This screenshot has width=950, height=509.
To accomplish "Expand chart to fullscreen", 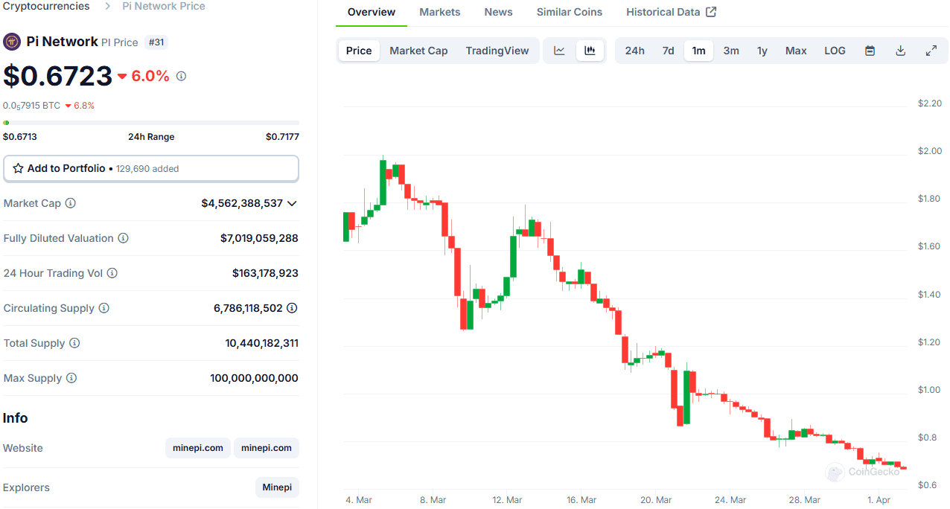I will (931, 51).
